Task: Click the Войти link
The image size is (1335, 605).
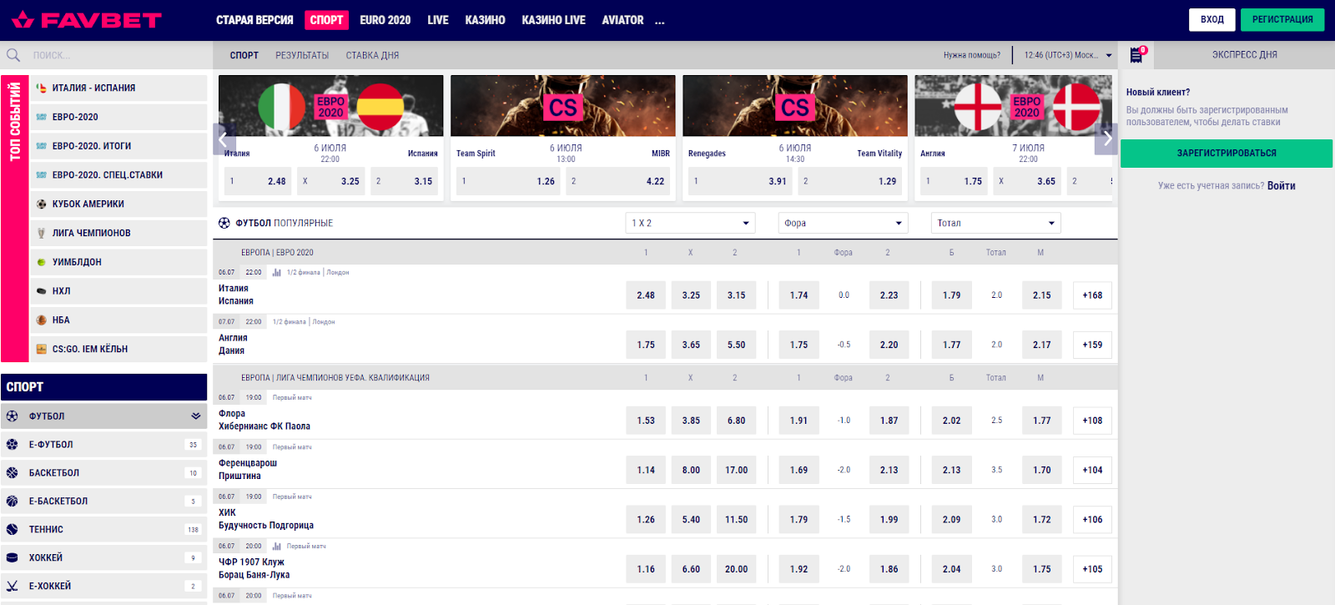Action: click(x=1282, y=186)
